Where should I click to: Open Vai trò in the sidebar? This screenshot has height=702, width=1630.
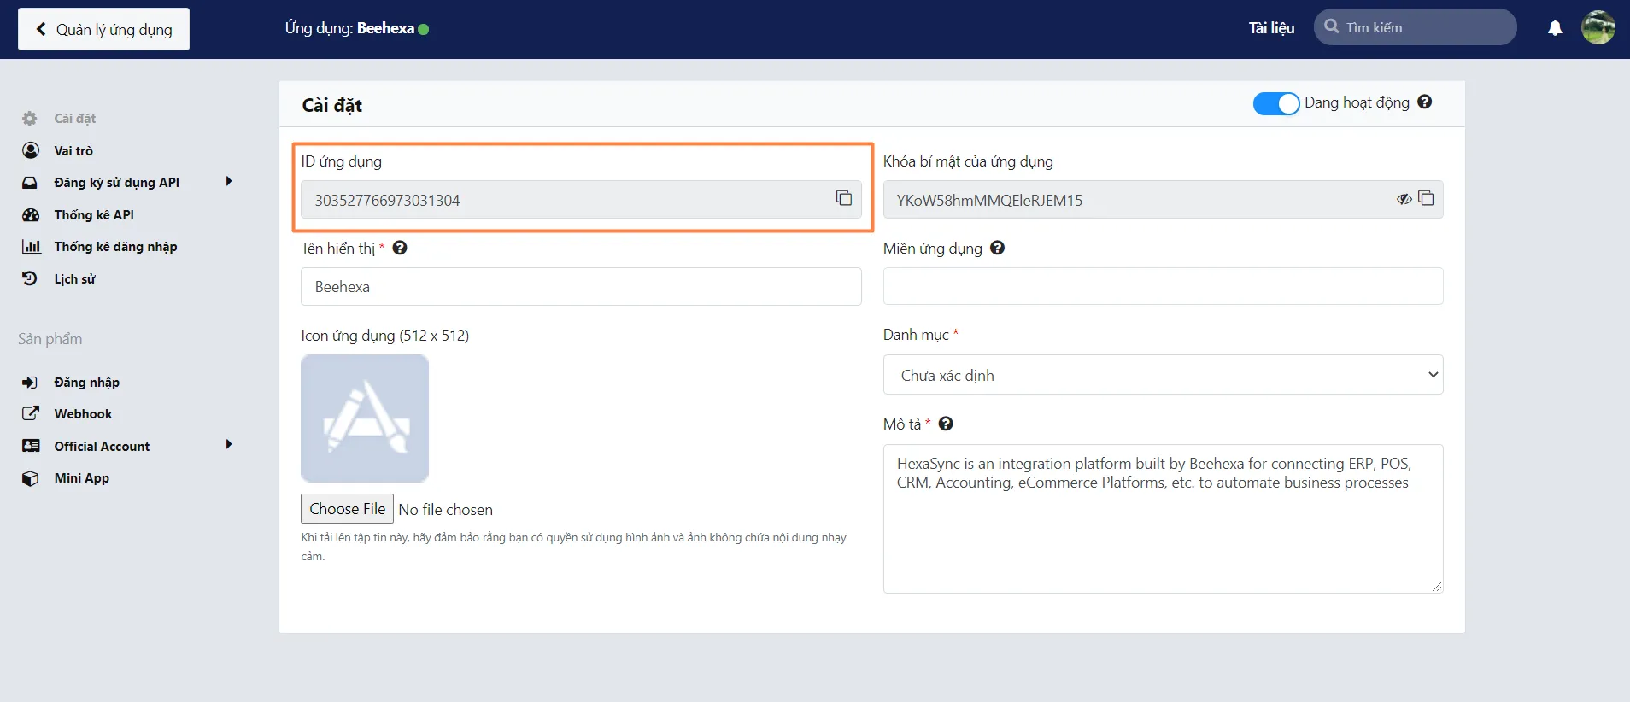click(73, 151)
